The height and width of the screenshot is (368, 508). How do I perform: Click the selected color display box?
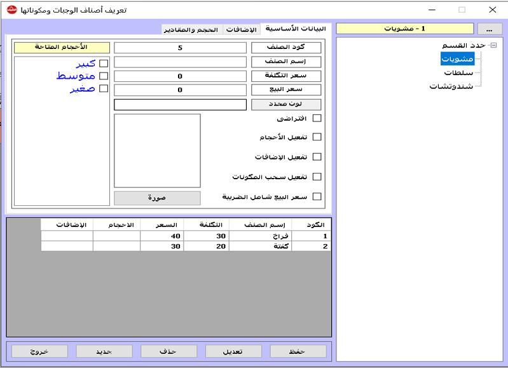pyautogui.click(x=180, y=105)
